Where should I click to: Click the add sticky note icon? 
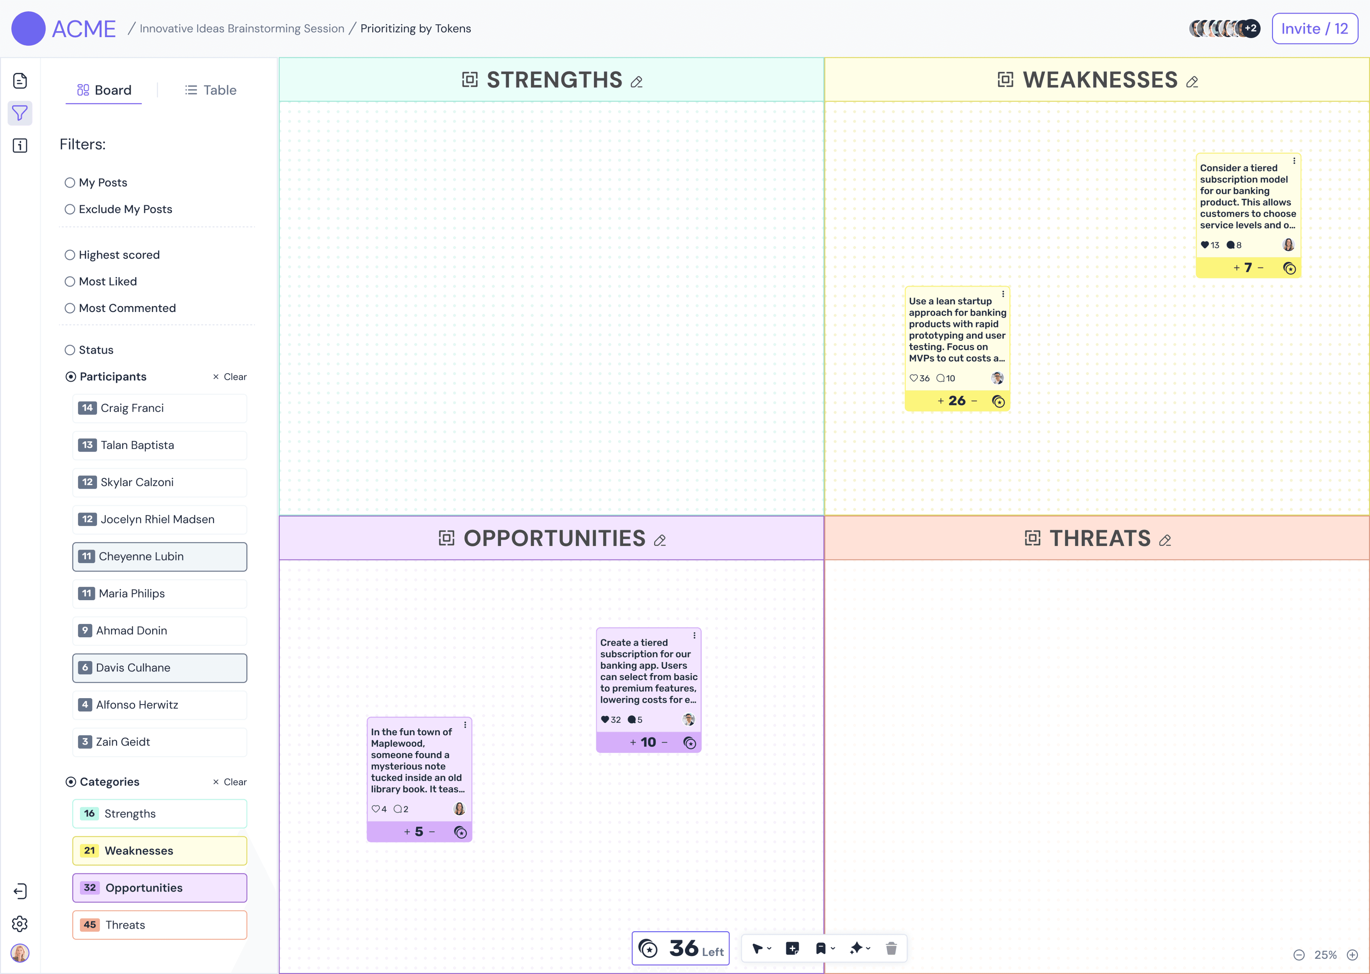click(792, 948)
